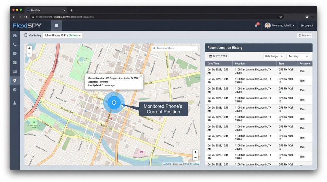Image resolution: width=327 pixels, height=182 pixels.
Task: Open the email envelope sidebar icon
Action: (x=15, y=63)
